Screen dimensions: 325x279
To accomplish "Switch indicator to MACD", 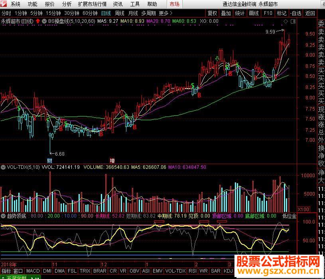I will point(33,271).
